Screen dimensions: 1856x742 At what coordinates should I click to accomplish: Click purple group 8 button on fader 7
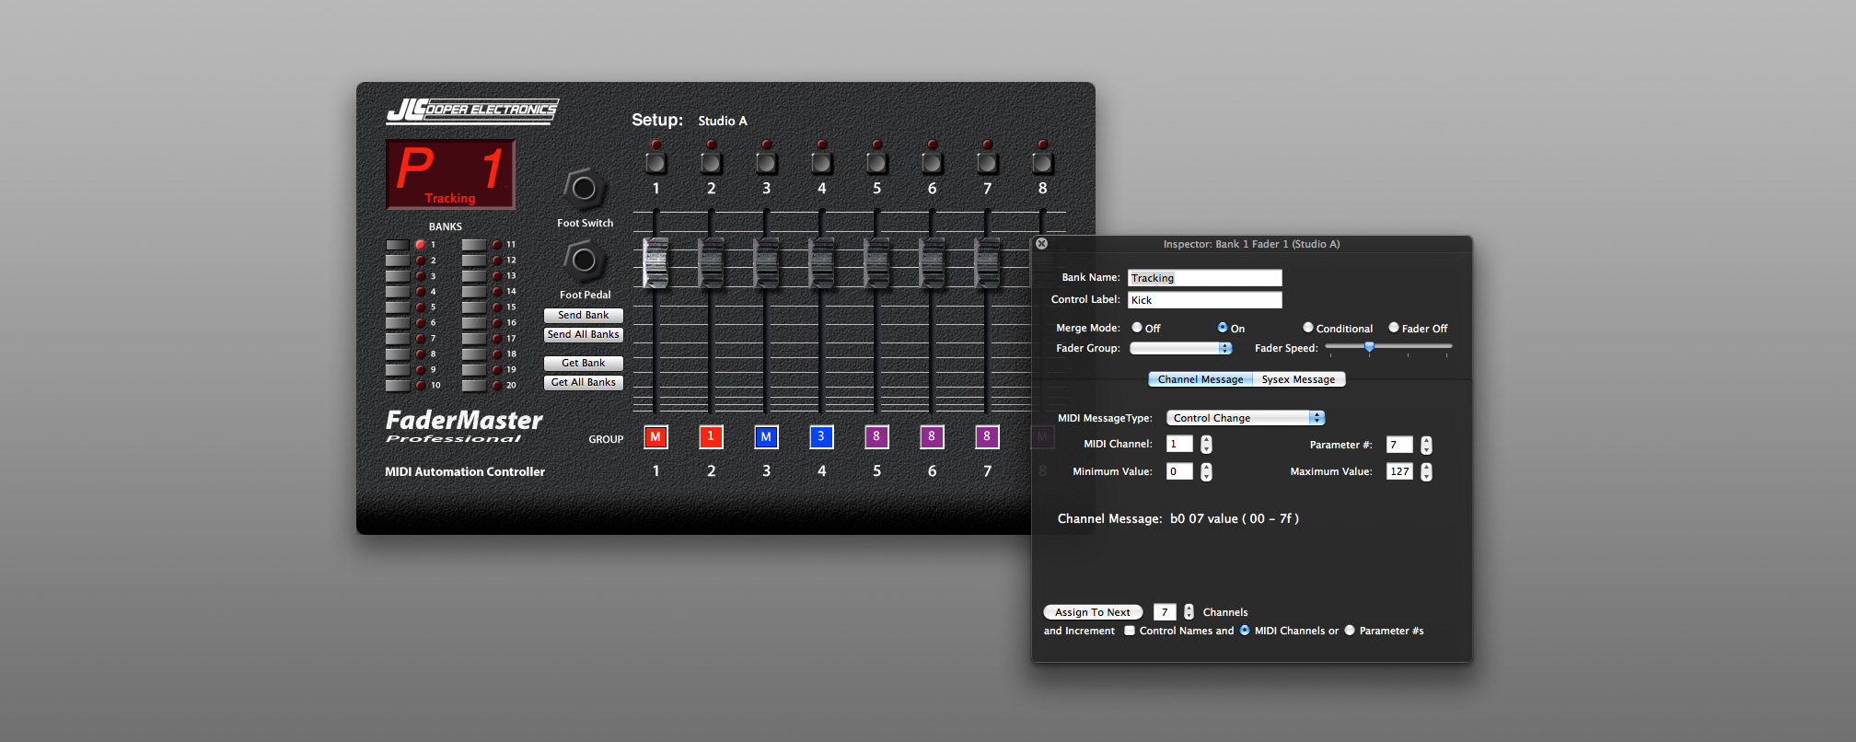click(987, 437)
